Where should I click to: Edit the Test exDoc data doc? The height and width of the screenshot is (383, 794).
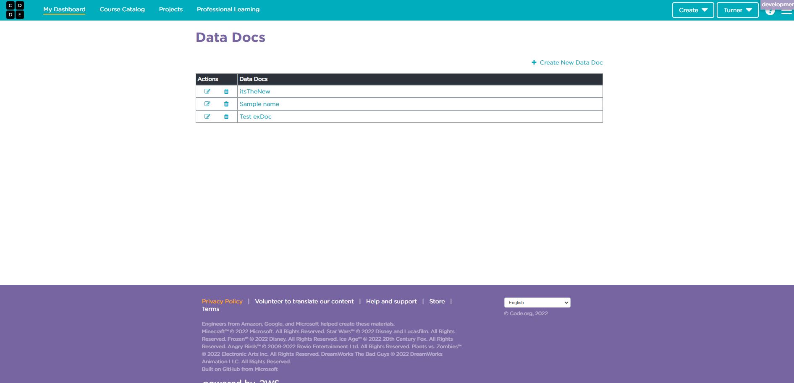(x=207, y=116)
